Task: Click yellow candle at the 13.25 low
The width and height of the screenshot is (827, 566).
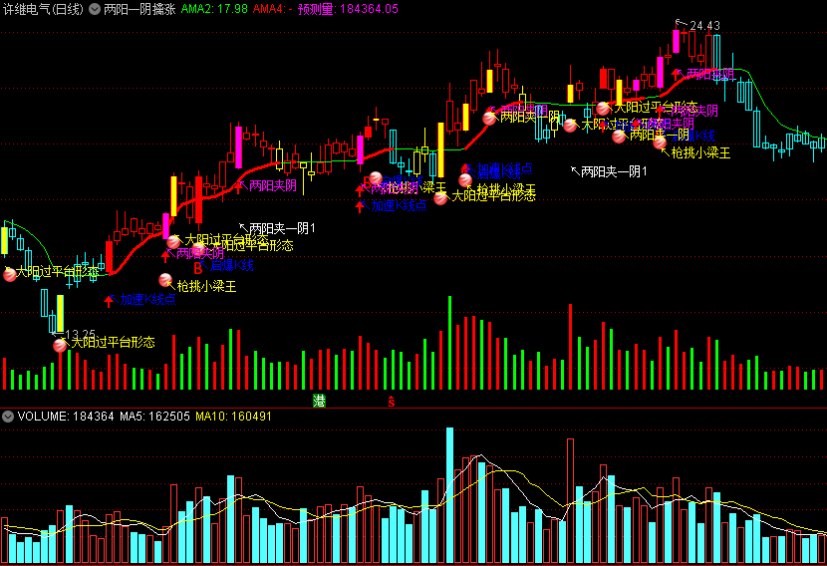Action: point(60,313)
